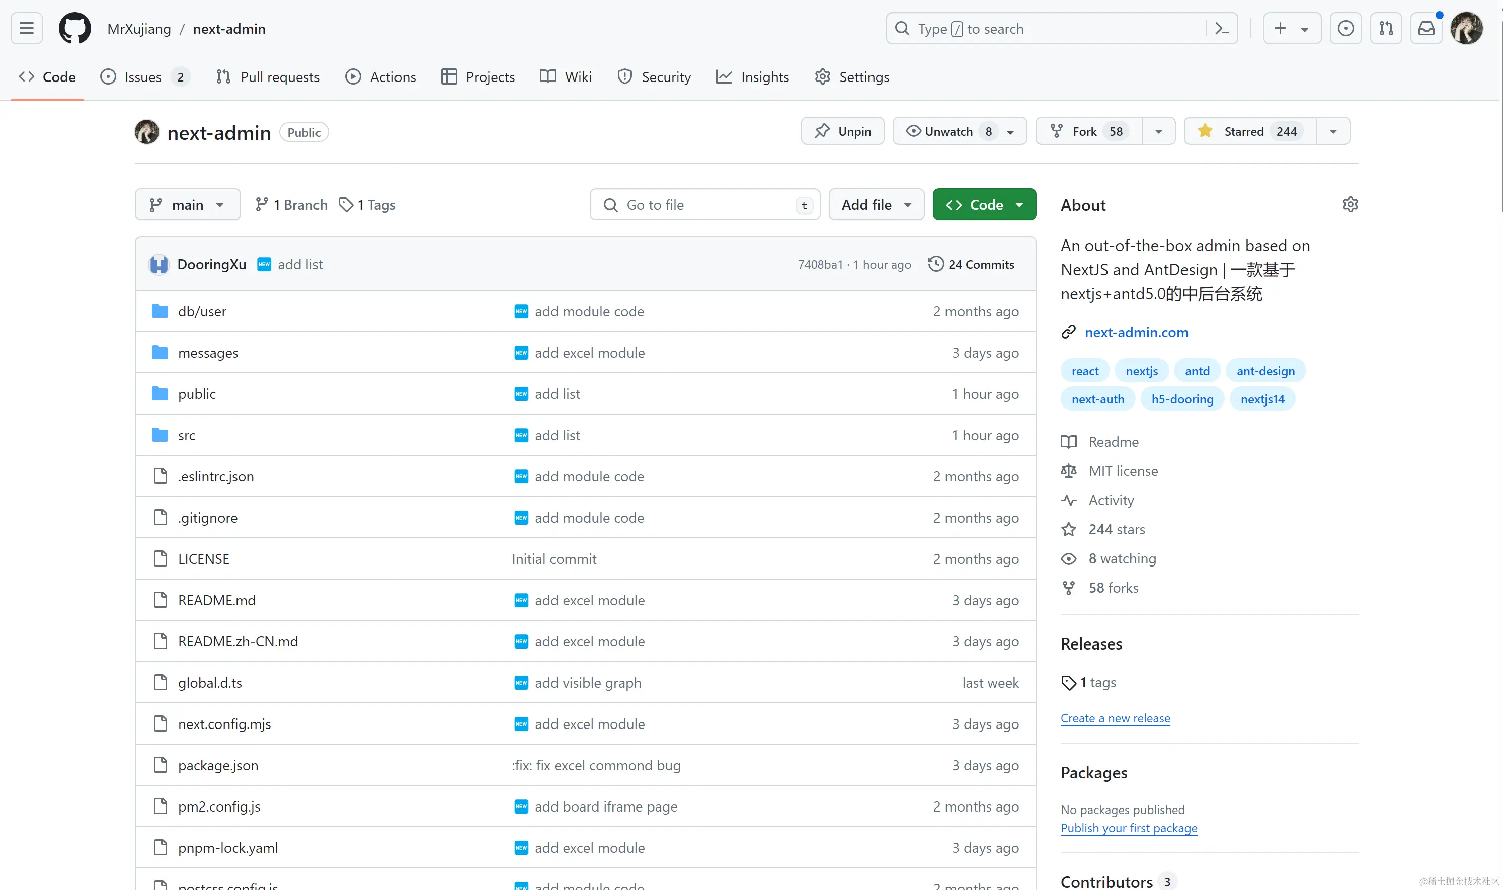
Task: Open README.zh-CN.md file
Action: tap(238, 641)
